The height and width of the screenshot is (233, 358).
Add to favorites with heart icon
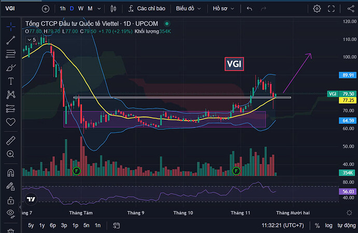tap(11, 122)
